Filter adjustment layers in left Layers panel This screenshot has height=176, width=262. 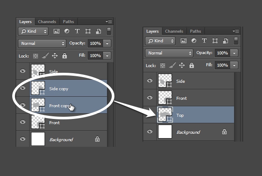[67, 31]
